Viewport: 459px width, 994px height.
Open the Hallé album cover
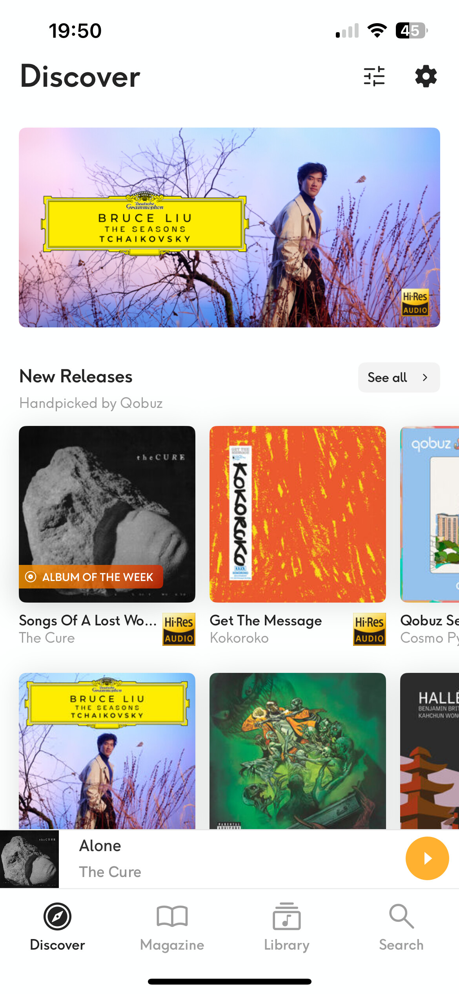[x=430, y=751]
